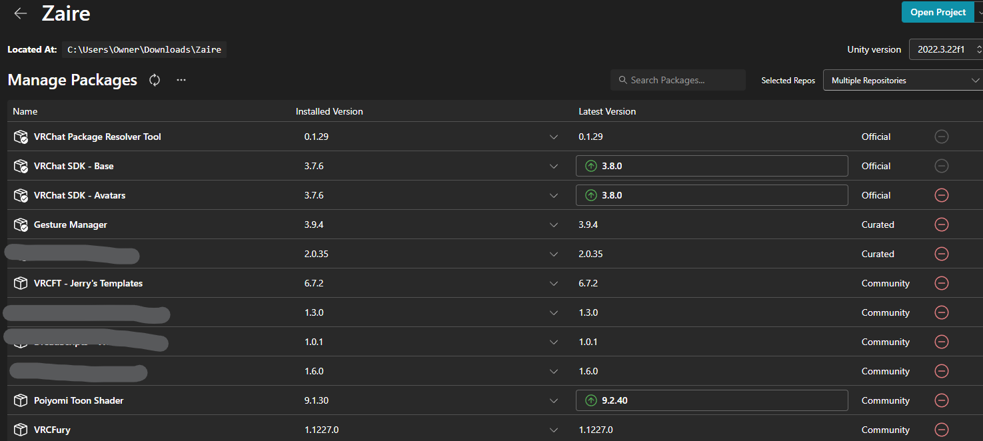Click the Manage Packages heading
Image resolution: width=983 pixels, height=441 pixels.
[x=73, y=80]
